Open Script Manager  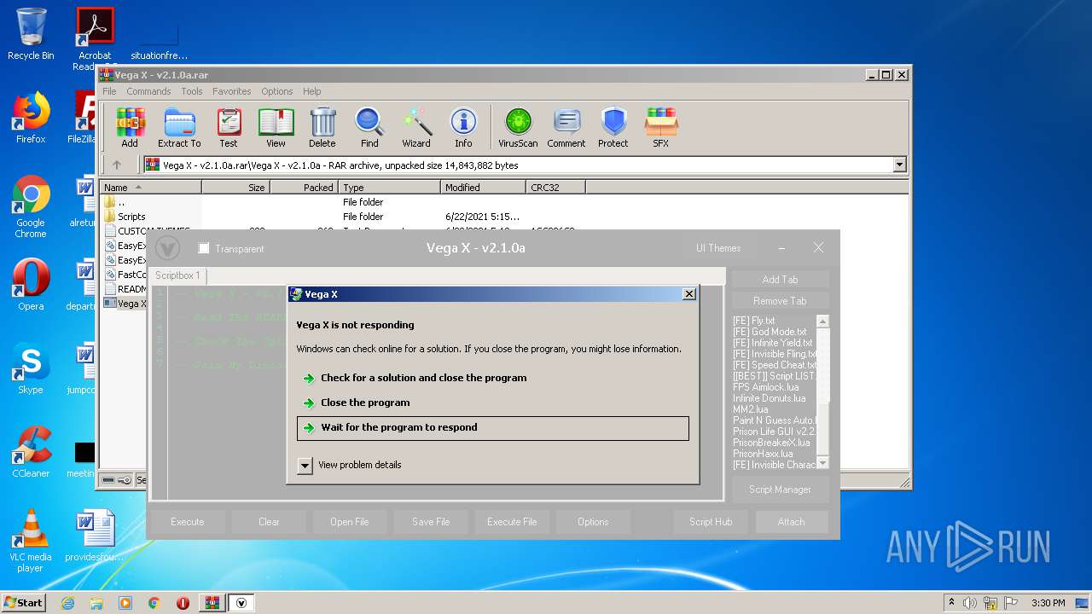tap(780, 489)
